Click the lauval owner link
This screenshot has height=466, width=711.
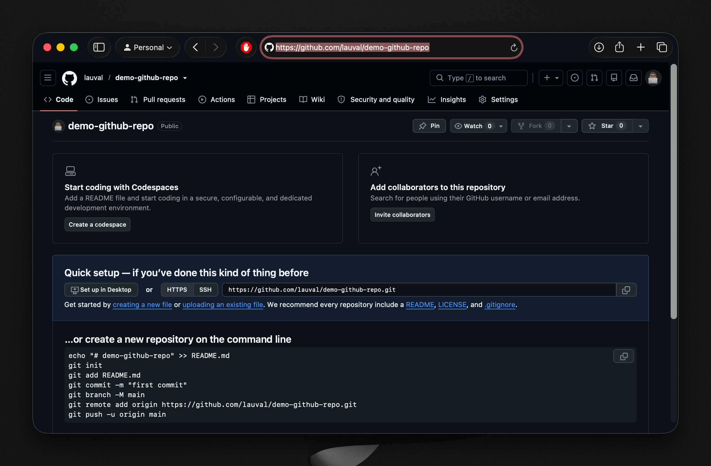point(93,78)
